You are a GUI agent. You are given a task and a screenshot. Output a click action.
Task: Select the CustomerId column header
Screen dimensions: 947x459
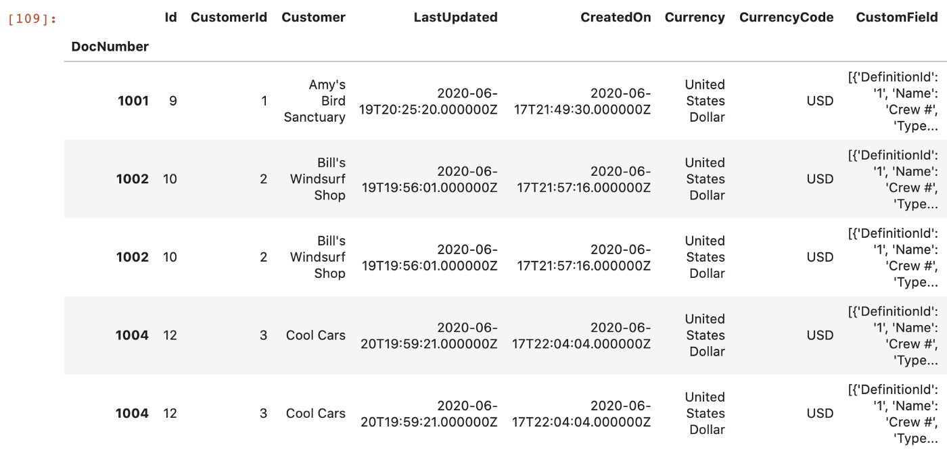pos(229,18)
